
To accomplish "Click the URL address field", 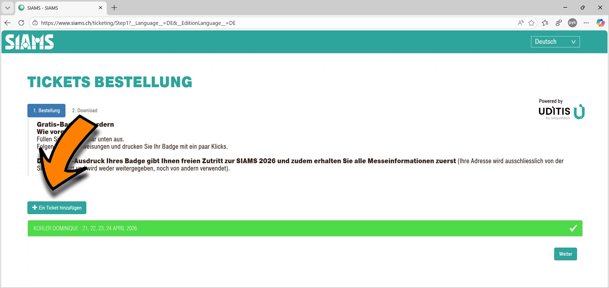I will click(x=274, y=23).
